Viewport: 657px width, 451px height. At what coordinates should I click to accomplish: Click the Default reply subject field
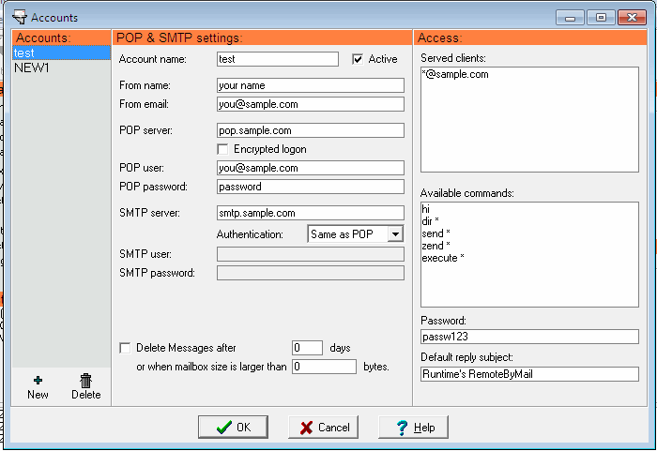[529, 374]
